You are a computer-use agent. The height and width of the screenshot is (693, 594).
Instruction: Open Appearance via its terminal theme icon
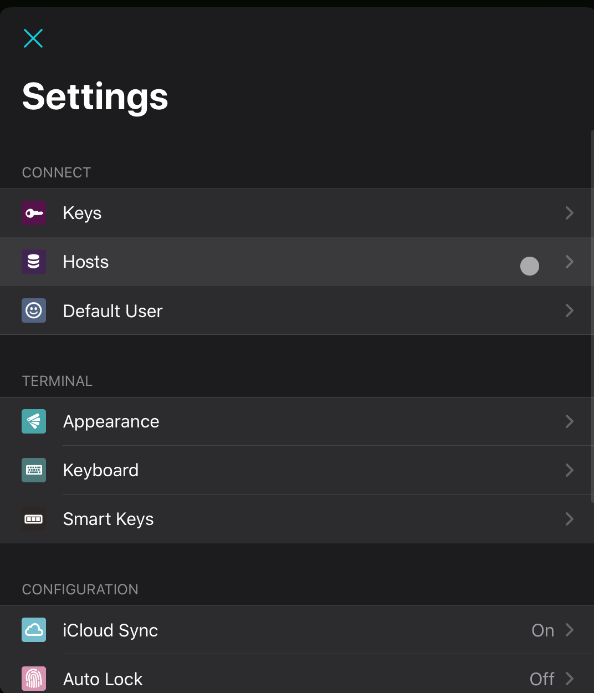coord(34,421)
